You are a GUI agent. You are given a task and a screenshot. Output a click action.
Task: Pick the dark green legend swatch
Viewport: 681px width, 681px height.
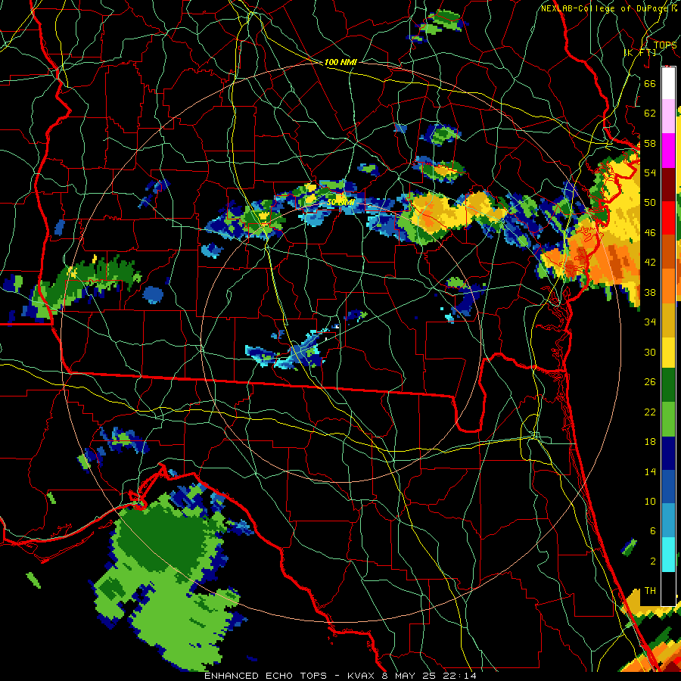click(x=668, y=385)
